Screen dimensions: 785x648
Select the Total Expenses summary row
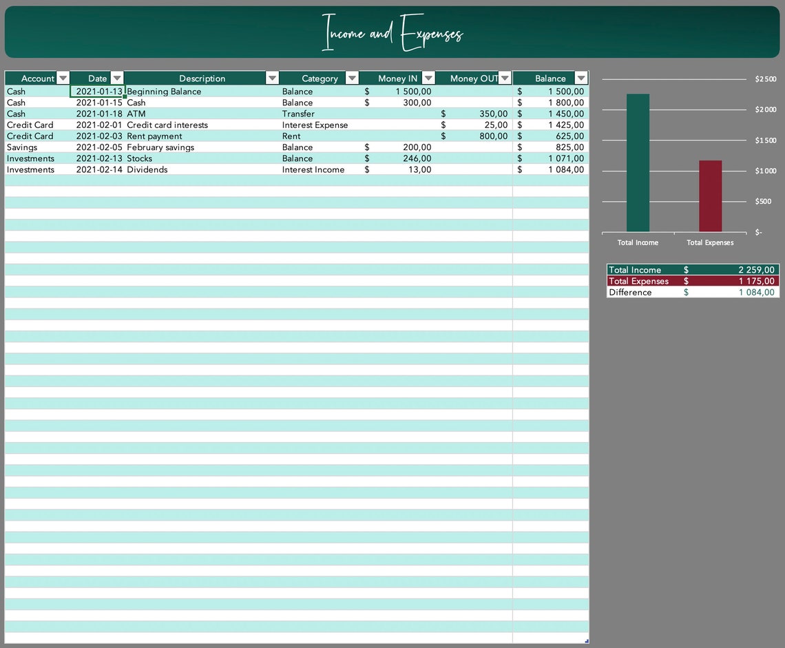tap(638, 281)
